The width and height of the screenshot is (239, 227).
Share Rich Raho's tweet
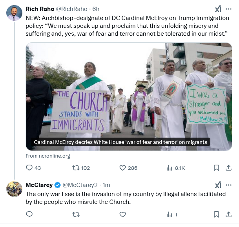pyautogui.click(x=228, y=168)
